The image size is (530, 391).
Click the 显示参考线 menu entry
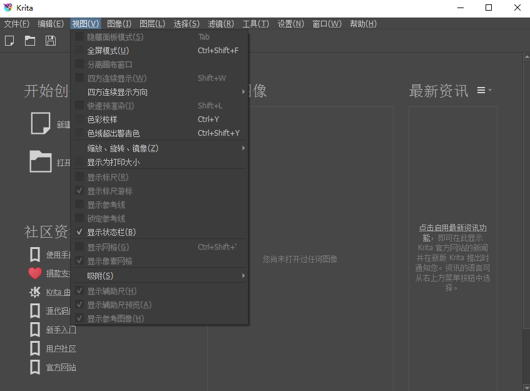click(x=159, y=205)
